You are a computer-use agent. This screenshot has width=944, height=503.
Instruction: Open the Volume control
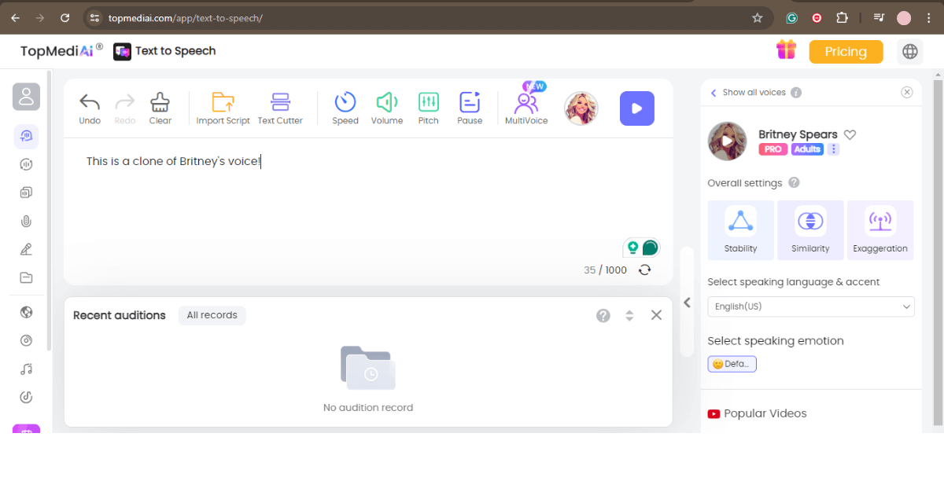click(387, 102)
